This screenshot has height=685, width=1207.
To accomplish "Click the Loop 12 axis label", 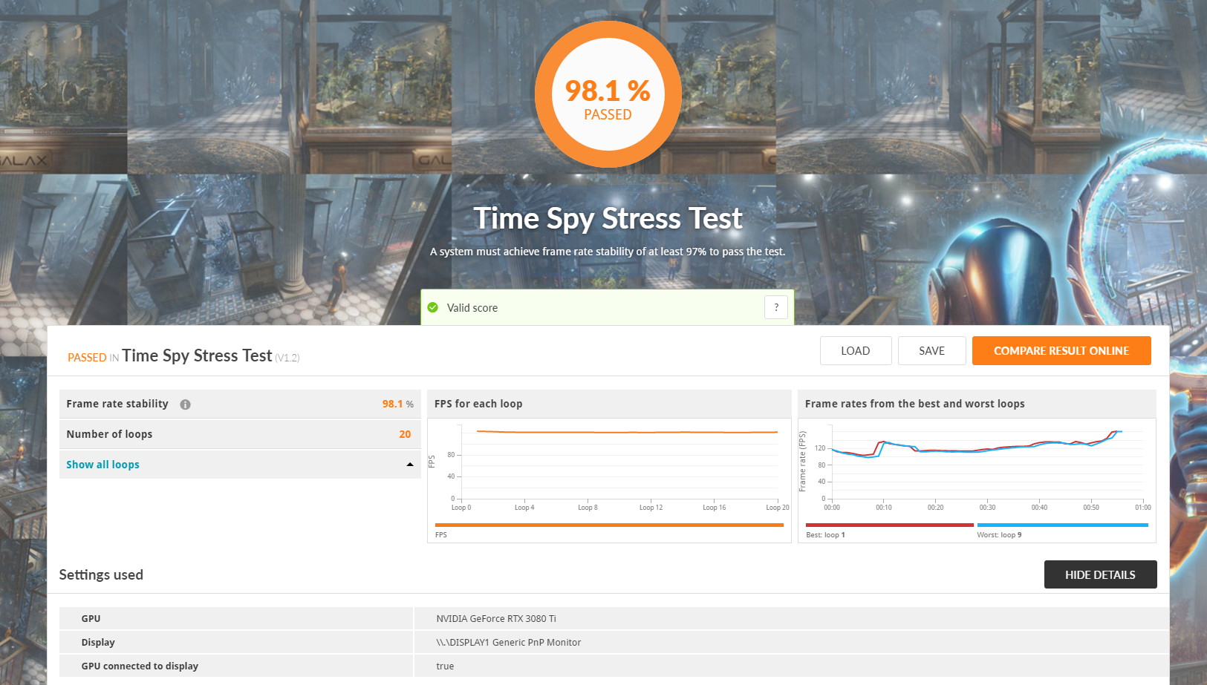I will point(651,508).
